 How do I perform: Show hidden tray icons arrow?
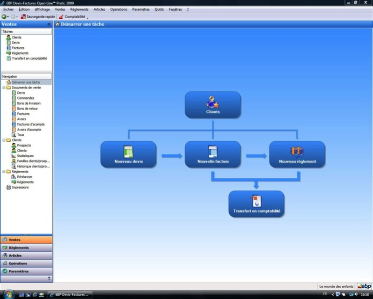(x=332, y=294)
